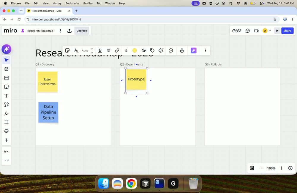This screenshot has height=193, width=297.
Task: Open Finder from the Dock
Action: (x=103, y=183)
